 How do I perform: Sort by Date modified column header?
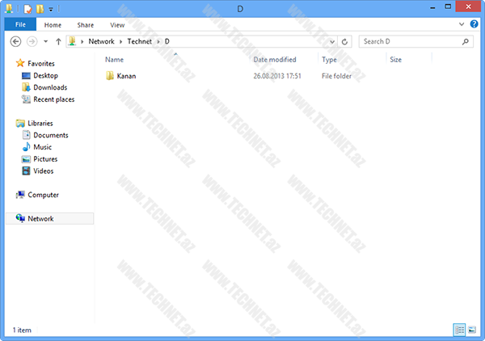(x=275, y=59)
